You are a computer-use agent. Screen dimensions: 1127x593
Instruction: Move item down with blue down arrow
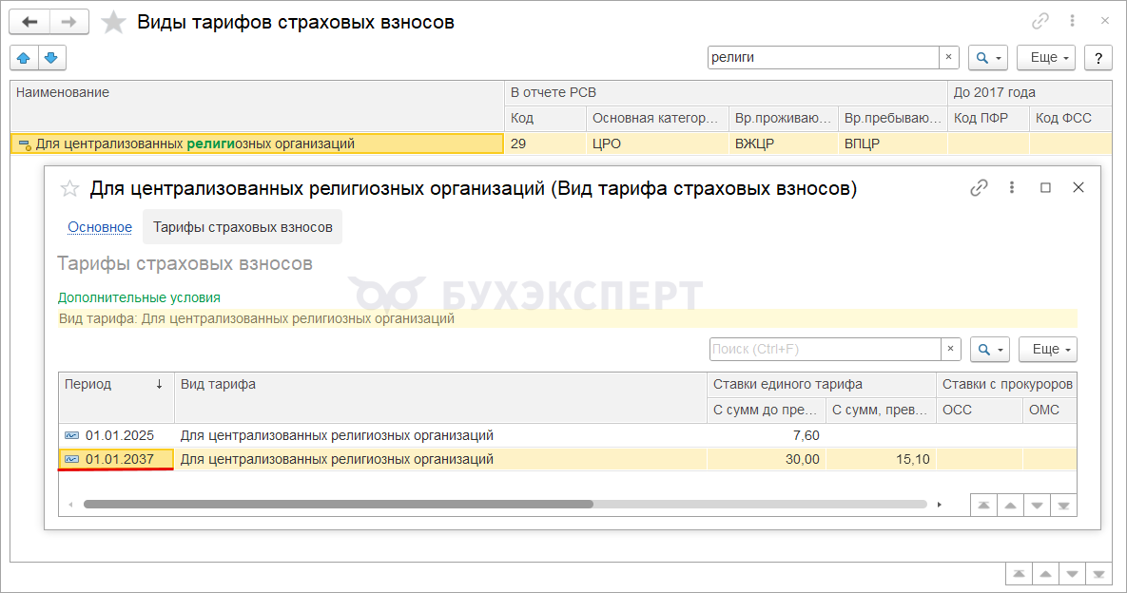(51, 57)
